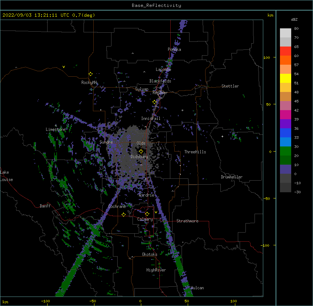The height and width of the screenshot is (306, 313).
Task: Click the dBZ legend heading
Action: pyautogui.click(x=294, y=19)
